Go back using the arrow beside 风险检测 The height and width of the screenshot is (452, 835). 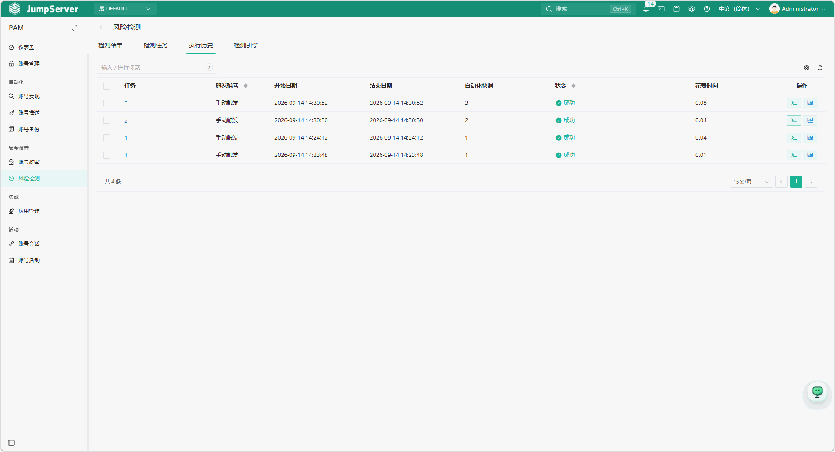pyautogui.click(x=102, y=27)
